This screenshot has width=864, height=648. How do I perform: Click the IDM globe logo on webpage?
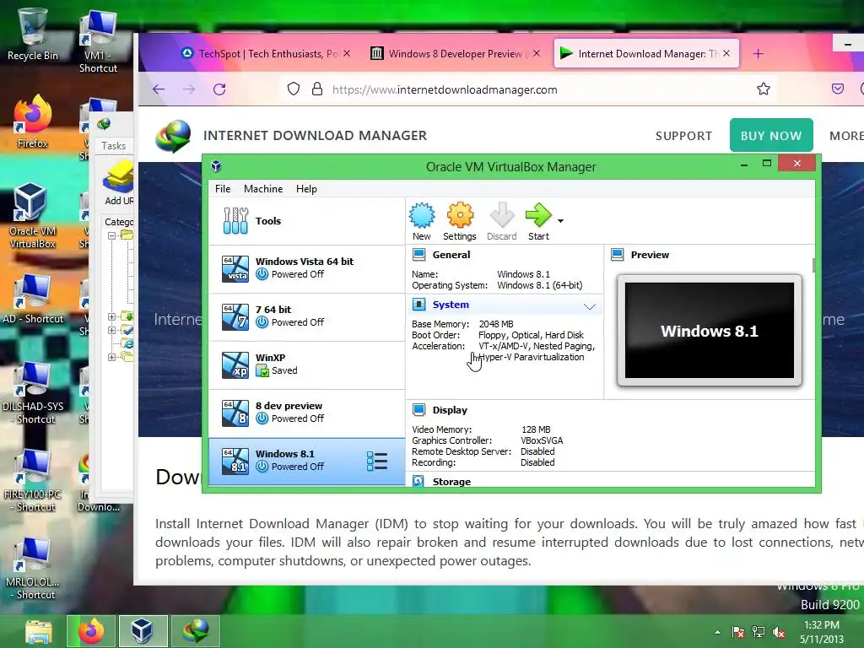coord(173,136)
